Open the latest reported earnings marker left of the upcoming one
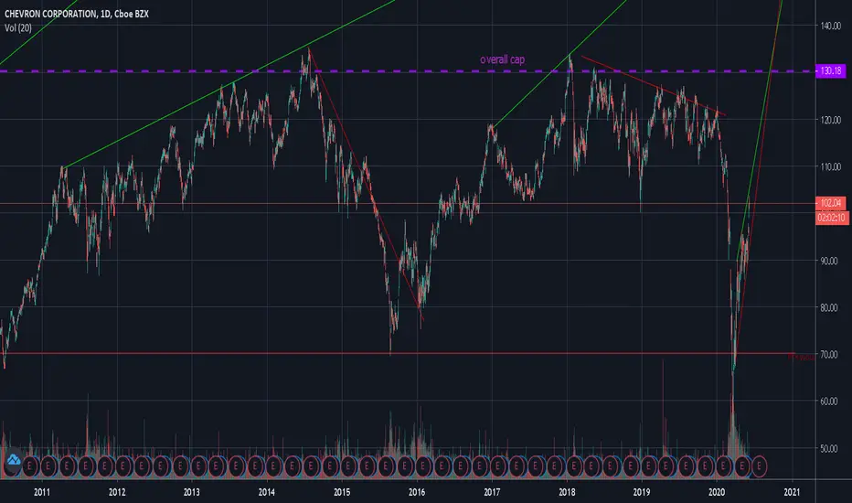 pos(741,466)
